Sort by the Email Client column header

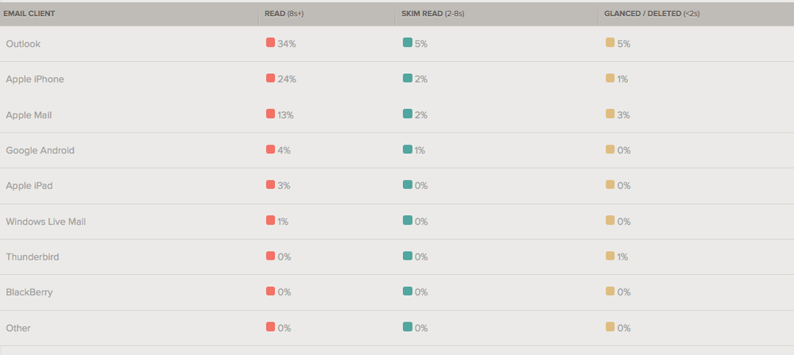click(x=29, y=14)
